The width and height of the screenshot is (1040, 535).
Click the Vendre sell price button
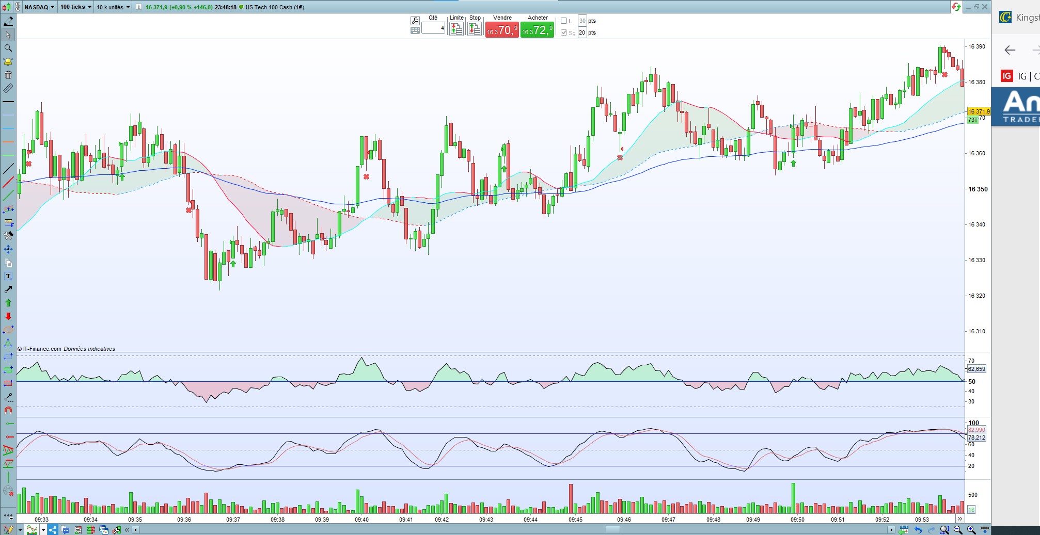click(502, 30)
